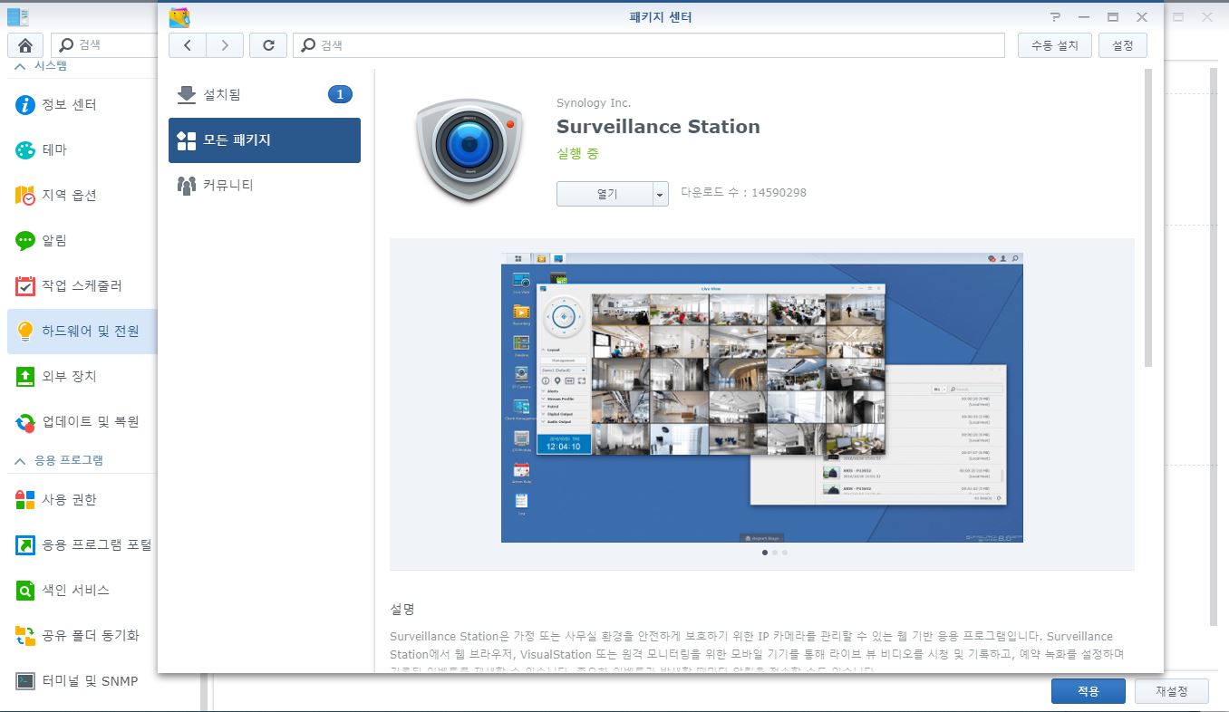Click the Surveillance Station screenshot preview
This screenshot has height=712, width=1229.
point(762,397)
